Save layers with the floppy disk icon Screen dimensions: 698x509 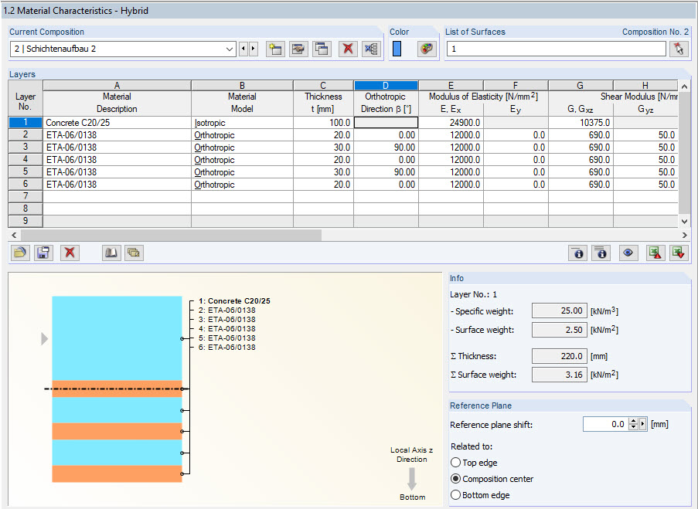pyautogui.click(x=43, y=253)
